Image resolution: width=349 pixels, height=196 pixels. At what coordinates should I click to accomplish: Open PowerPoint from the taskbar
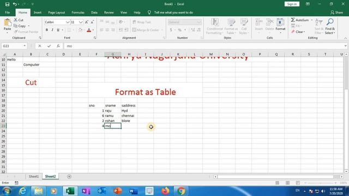(118, 191)
